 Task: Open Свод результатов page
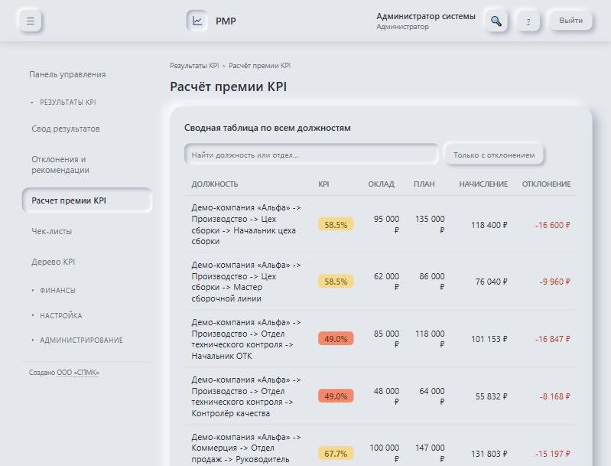[x=66, y=129]
